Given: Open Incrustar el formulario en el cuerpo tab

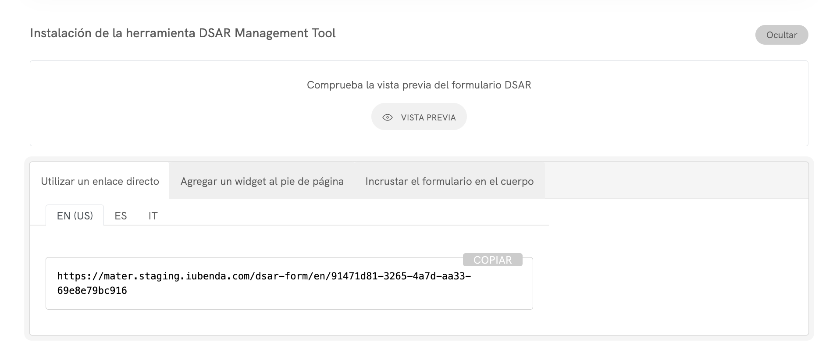Looking at the screenshot, I should [x=449, y=181].
